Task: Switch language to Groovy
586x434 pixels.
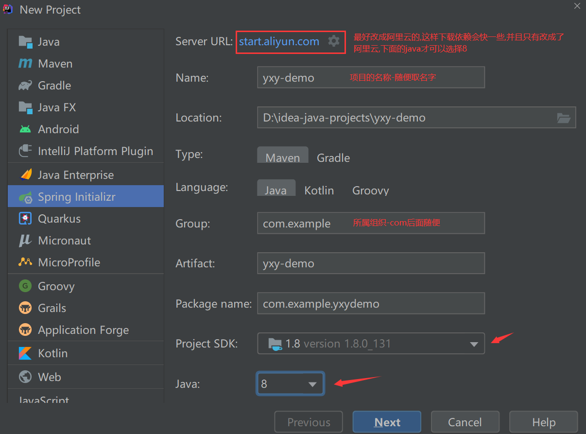Action: pos(371,191)
